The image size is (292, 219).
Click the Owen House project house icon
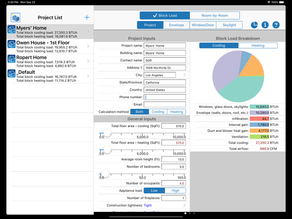[x=12, y=44]
